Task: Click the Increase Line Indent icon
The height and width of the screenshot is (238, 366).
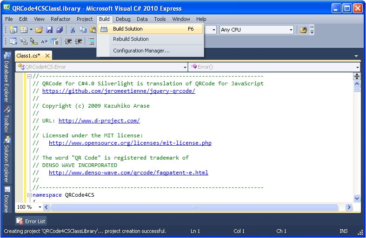Action: click(79, 41)
